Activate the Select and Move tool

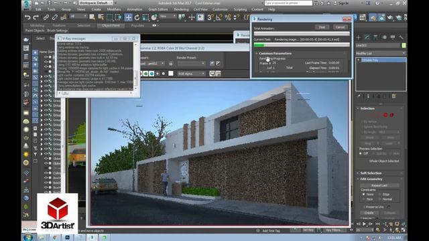coord(128,17)
